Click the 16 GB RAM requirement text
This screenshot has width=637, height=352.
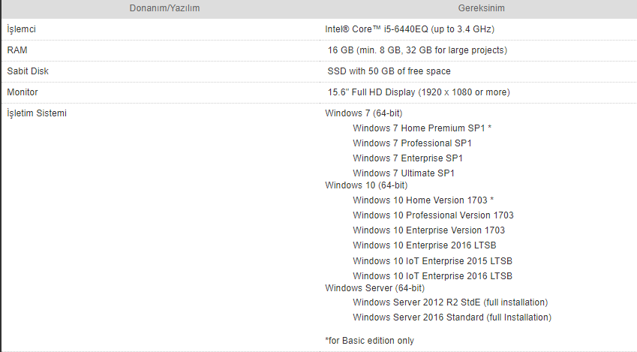click(x=417, y=50)
